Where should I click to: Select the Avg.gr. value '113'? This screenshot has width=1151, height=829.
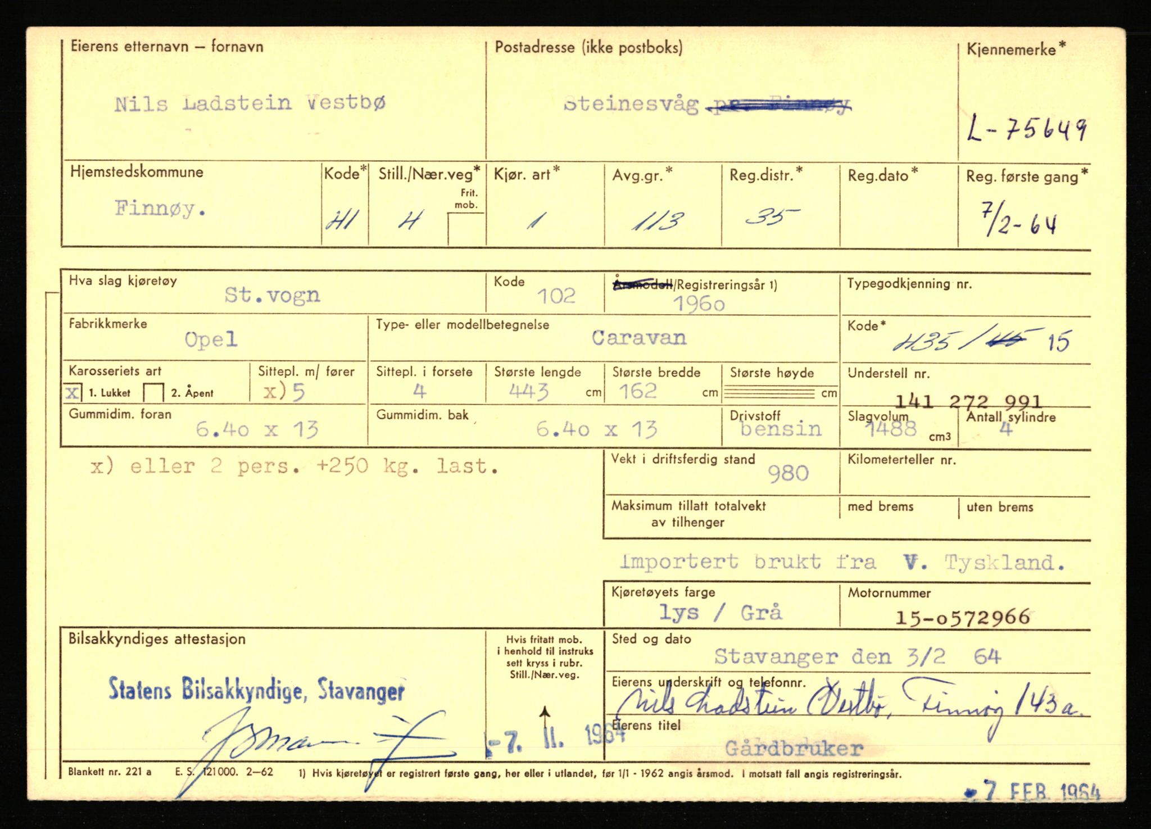point(658,221)
